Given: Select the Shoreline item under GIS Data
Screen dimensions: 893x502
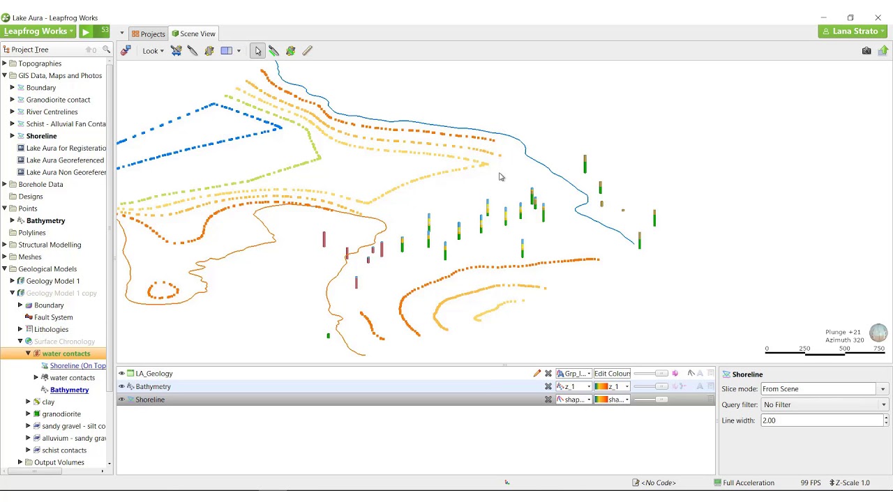Looking at the screenshot, I should tap(41, 136).
